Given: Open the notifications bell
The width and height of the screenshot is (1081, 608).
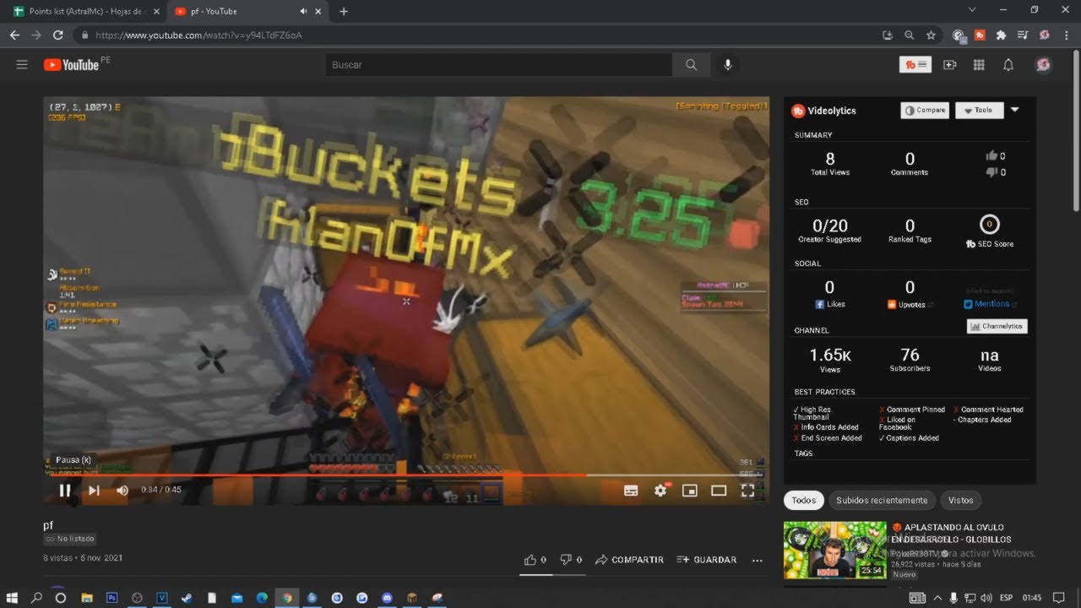Looking at the screenshot, I should click(1008, 65).
